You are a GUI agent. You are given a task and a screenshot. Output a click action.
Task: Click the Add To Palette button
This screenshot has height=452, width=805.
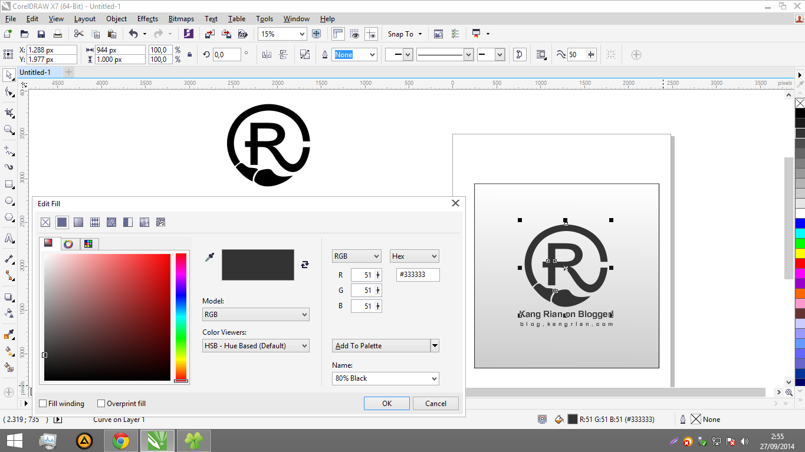coord(381,346)
